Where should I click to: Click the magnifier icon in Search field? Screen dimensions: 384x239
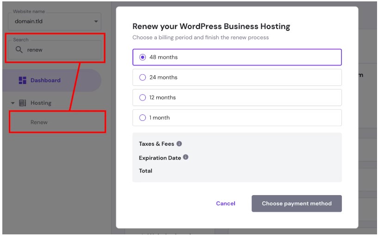tap(19, 50)
